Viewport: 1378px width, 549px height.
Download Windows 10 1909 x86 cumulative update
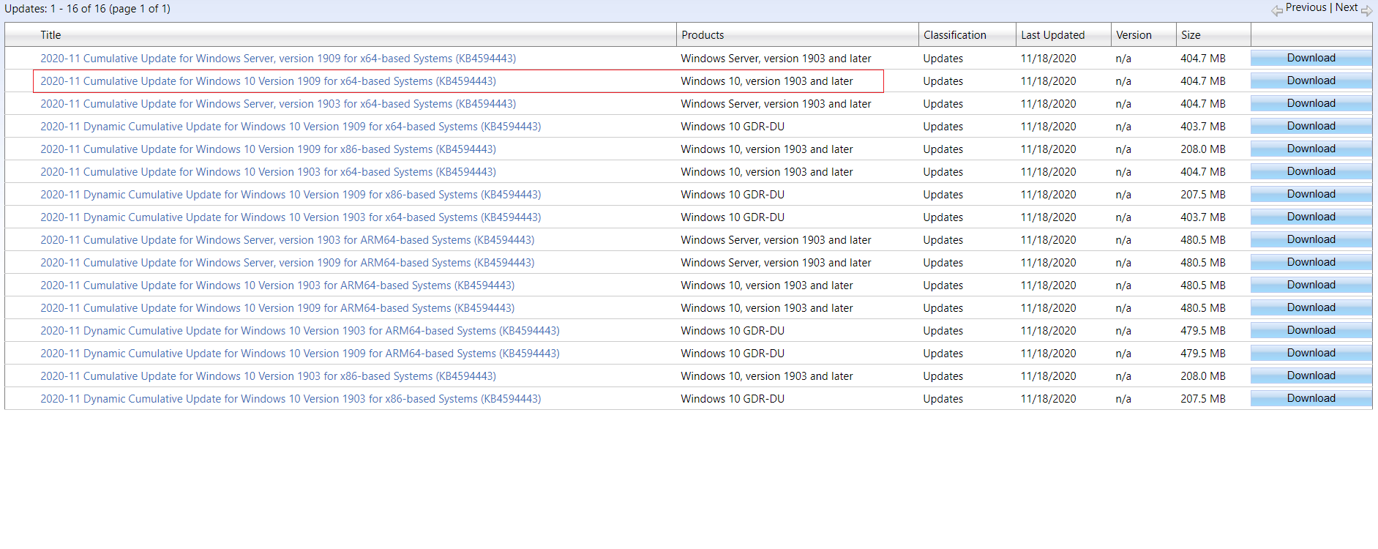1311,149
